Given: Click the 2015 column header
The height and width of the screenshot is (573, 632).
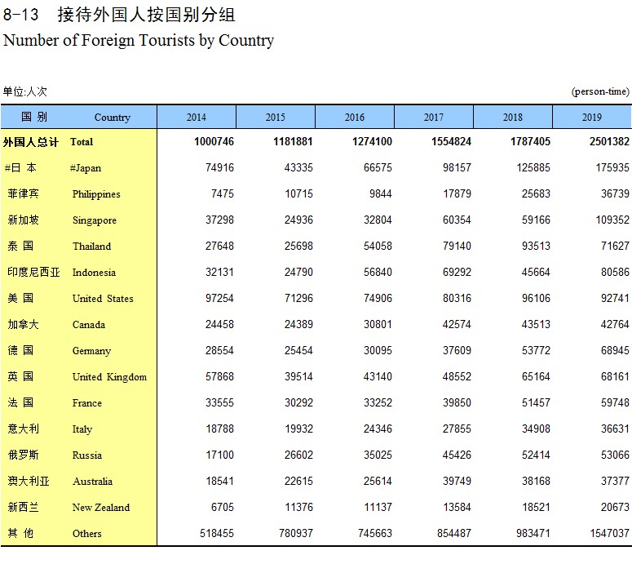Looking at the screenshot, I should click(276, 117).
